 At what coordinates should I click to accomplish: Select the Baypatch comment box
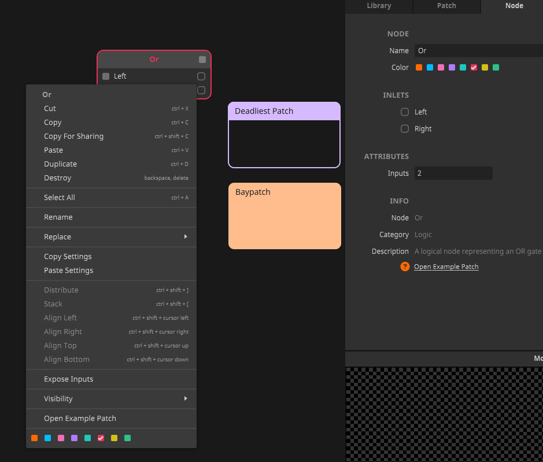click(x=285, y=216)
